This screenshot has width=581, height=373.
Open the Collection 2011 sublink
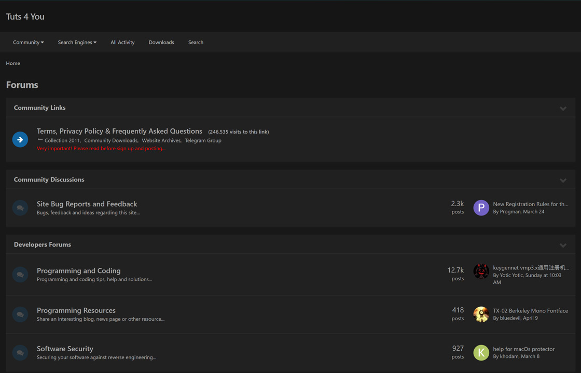[63, 140]
